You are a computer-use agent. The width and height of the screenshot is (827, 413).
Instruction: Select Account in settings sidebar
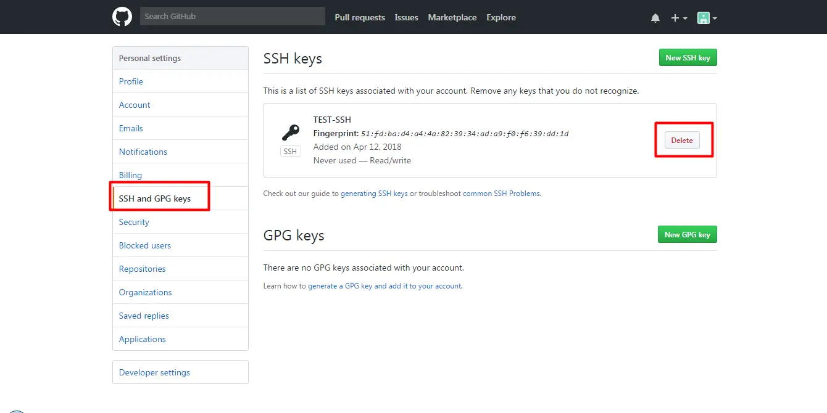[x=180, y=105]
